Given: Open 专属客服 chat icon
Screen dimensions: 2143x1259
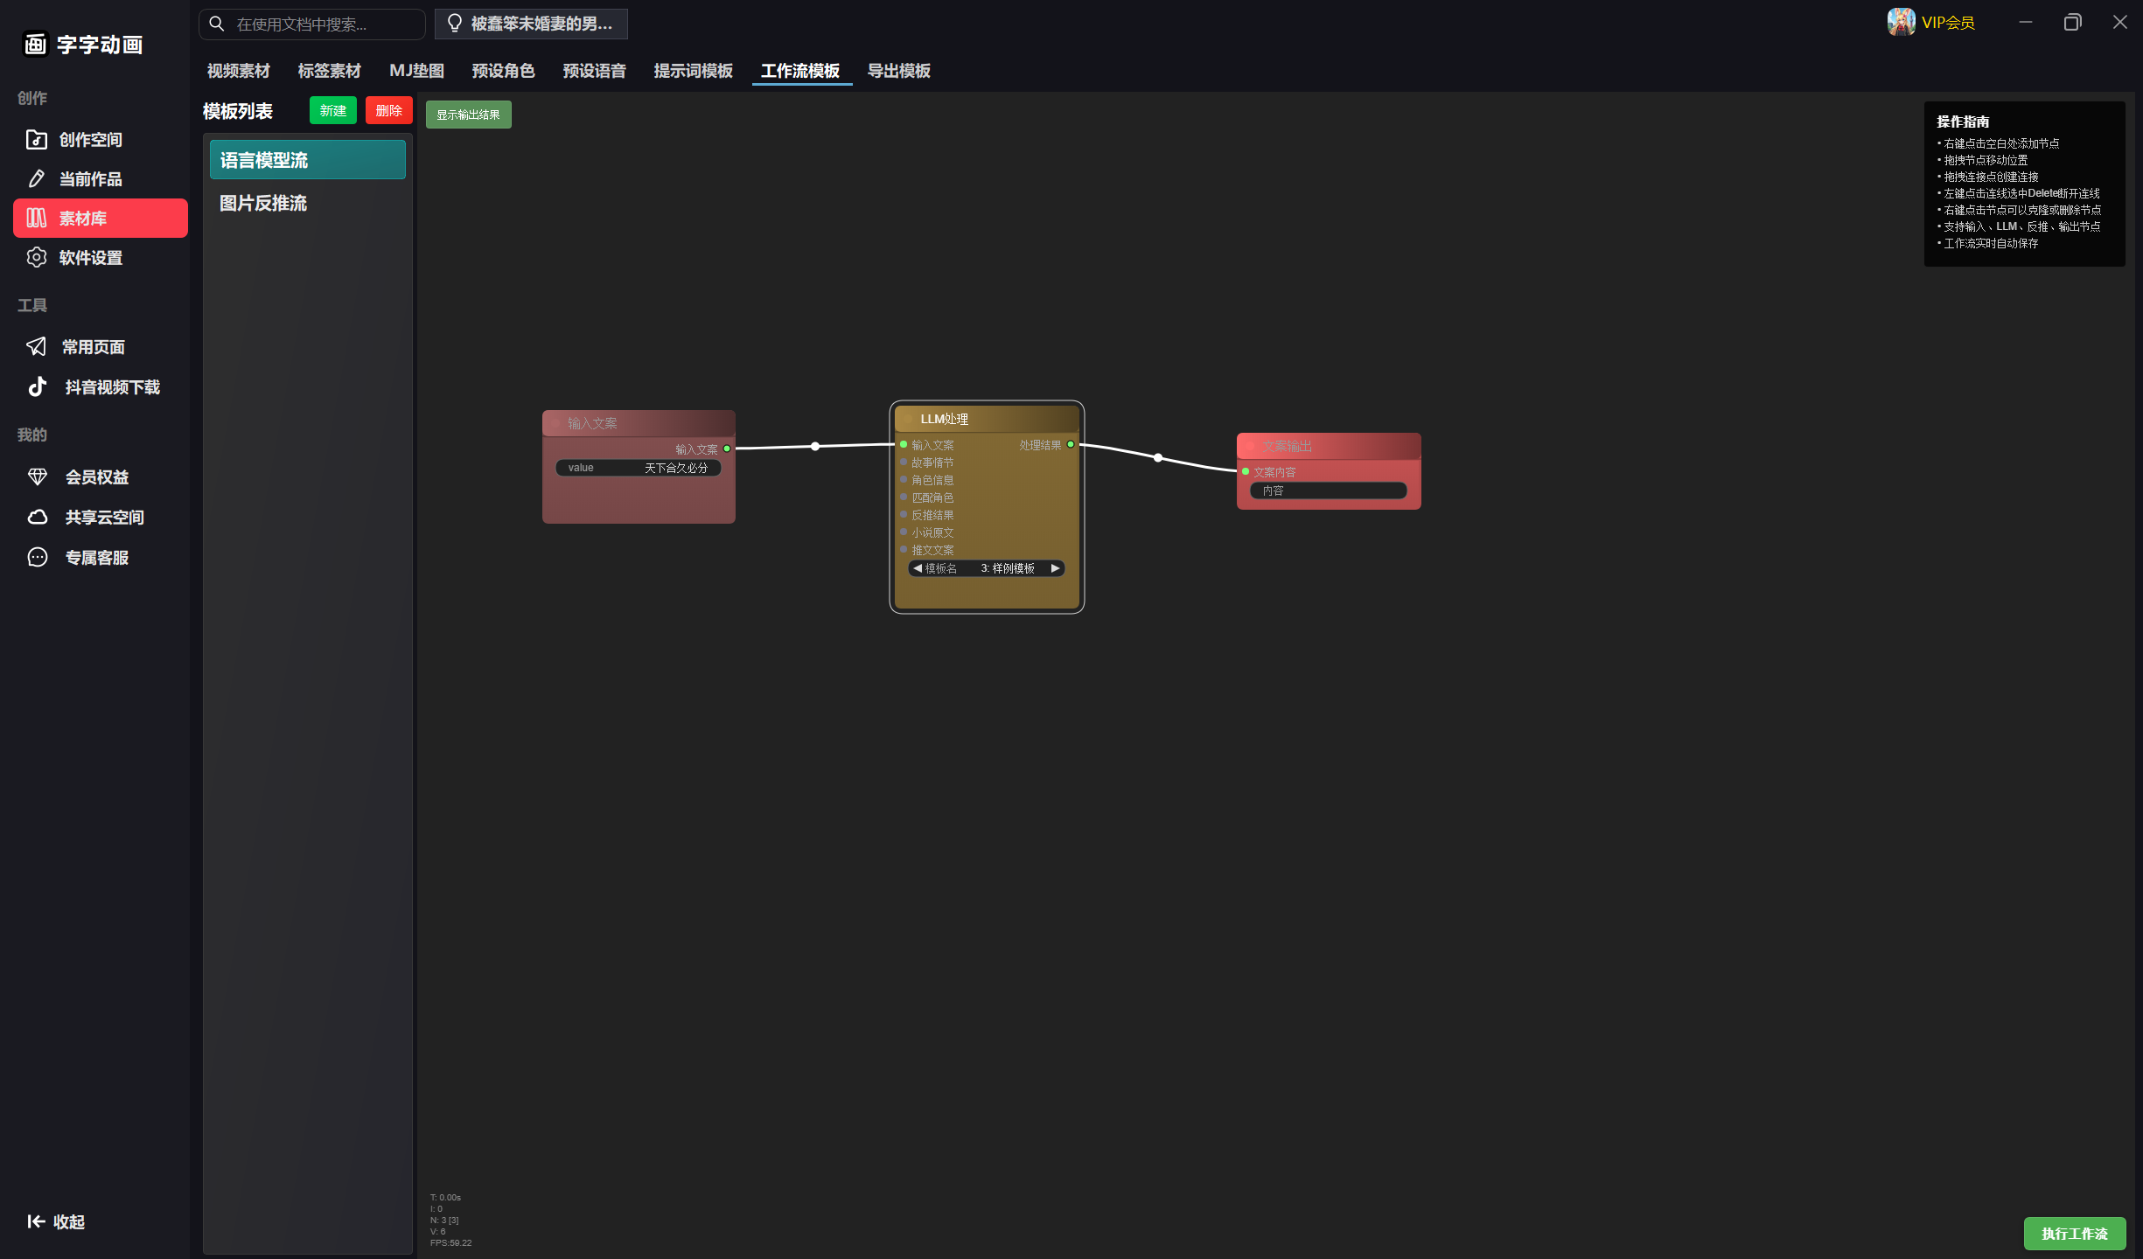Looking at the screenshot, I should (x=37, y=558).
